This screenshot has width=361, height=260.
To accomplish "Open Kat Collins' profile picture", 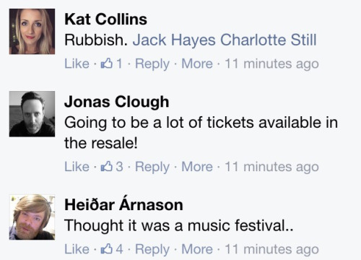I will [x=32, y=32].
